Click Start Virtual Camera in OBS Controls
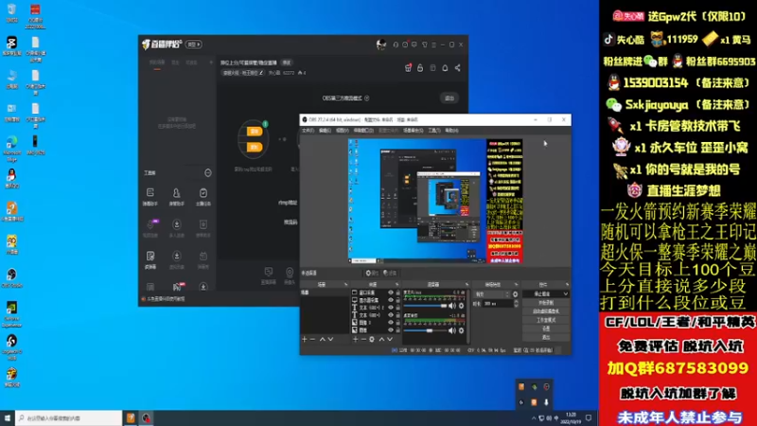The height and width of the screenshot is (426, 757). coord(546,311)
